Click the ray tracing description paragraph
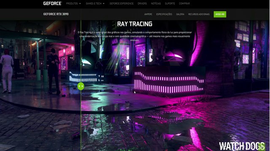Image resolution: width=270 pixels, height=151 pixels. coord(135,36)
